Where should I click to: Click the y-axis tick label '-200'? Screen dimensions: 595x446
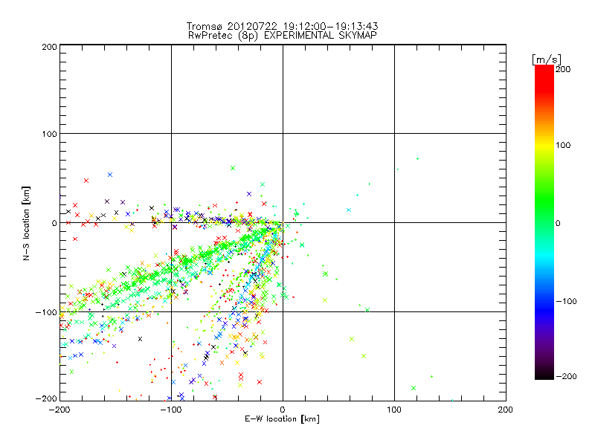46,398
